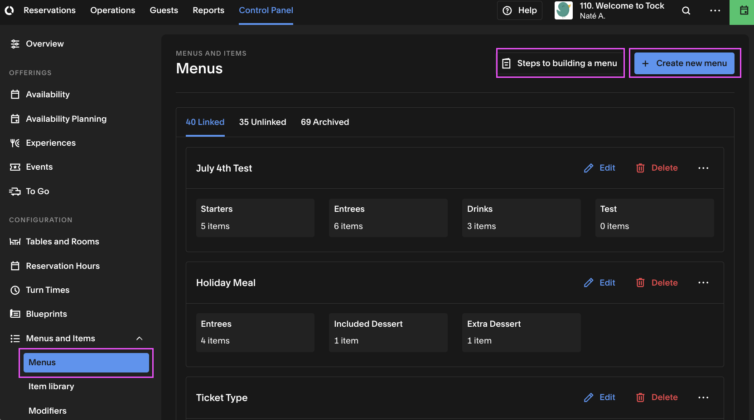
Task: Switch to the 69 Archived tab
Action: [x=325, y=122]
